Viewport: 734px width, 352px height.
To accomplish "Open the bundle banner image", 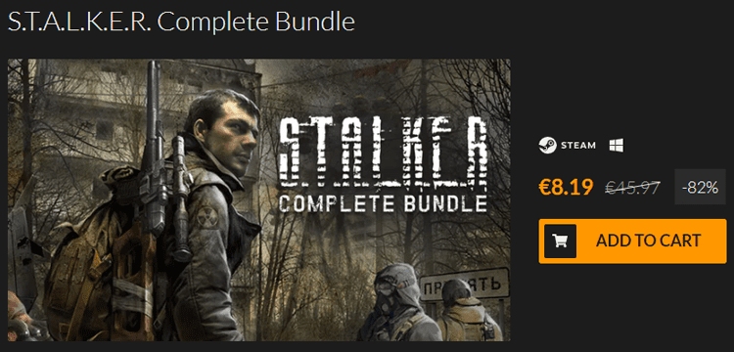I will [259, 199].
